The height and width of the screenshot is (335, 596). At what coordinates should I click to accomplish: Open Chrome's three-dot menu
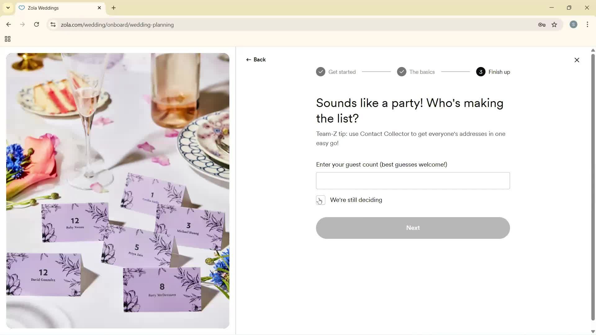(x=588, y=25)
